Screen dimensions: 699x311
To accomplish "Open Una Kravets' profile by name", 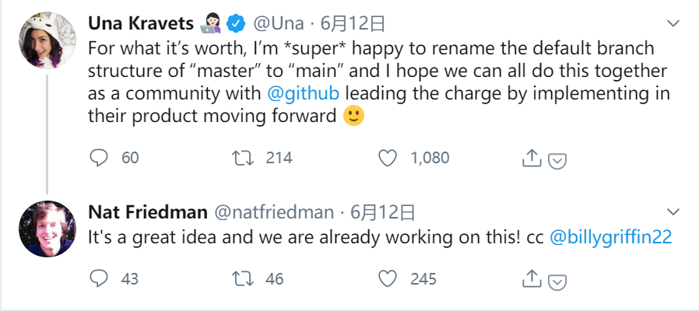I will point(137,25).
